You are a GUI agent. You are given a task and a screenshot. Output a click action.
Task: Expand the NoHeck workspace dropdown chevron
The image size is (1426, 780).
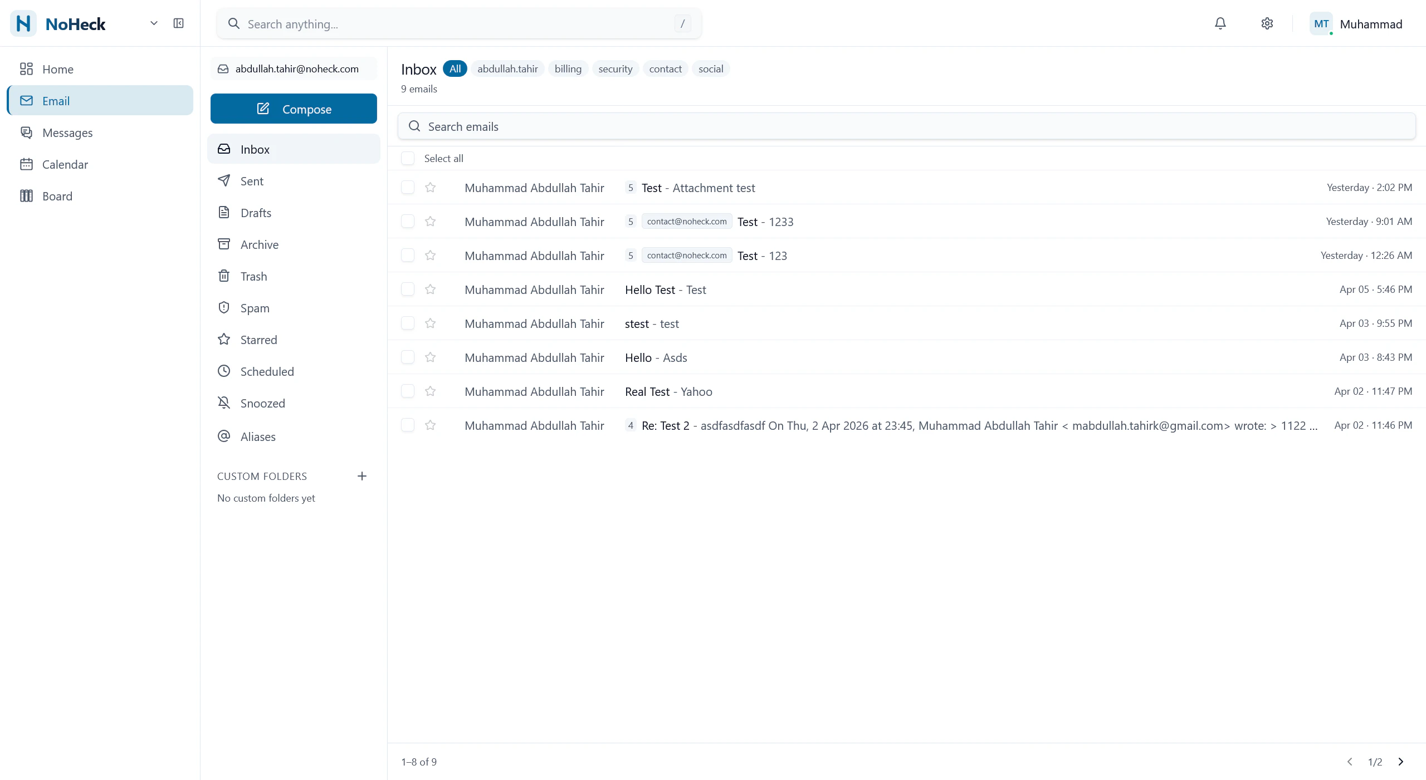click(x=154, y=23)
